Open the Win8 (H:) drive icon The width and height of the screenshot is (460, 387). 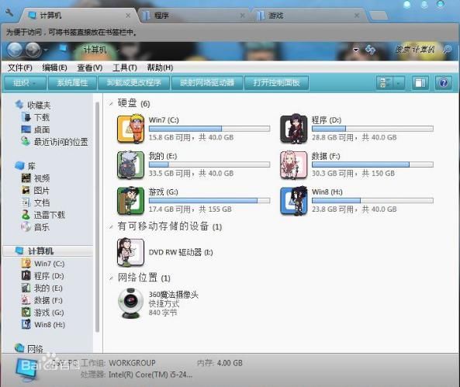tap(294, 201)
